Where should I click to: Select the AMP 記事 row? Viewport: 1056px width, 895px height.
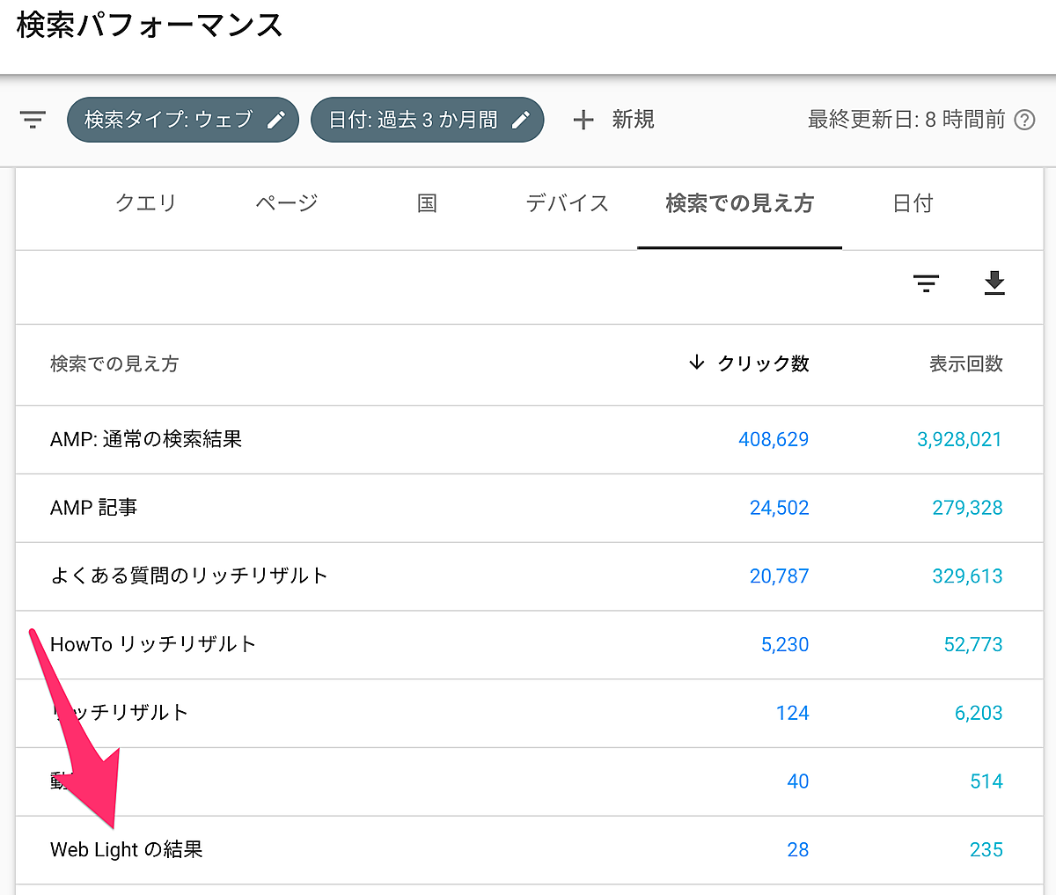(x=94, y=508)
